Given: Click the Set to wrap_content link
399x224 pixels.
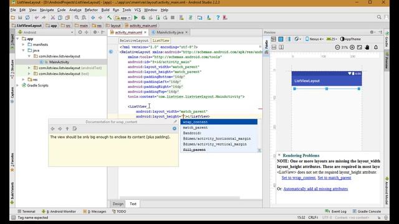Looking at the screenshot, I should click(299, 177).
